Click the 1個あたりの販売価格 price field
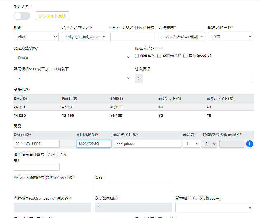The width and height of the screenshot is (261, 218). pyautogui.click(x=232, y=144)
